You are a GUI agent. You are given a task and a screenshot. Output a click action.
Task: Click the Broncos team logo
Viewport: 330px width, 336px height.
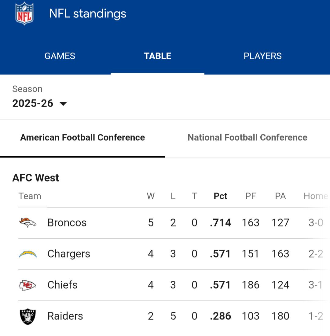(x=28, y=223)
